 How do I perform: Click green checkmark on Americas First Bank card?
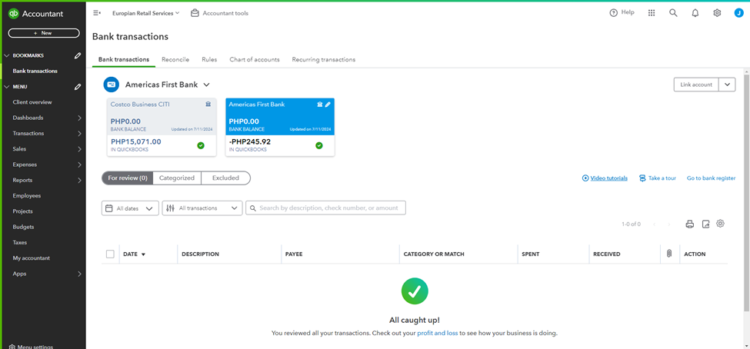coord(319,145)
